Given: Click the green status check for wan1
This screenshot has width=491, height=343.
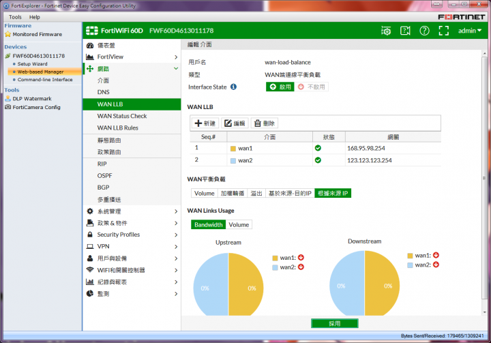Looking at the screenshot, I should (318, 148).
